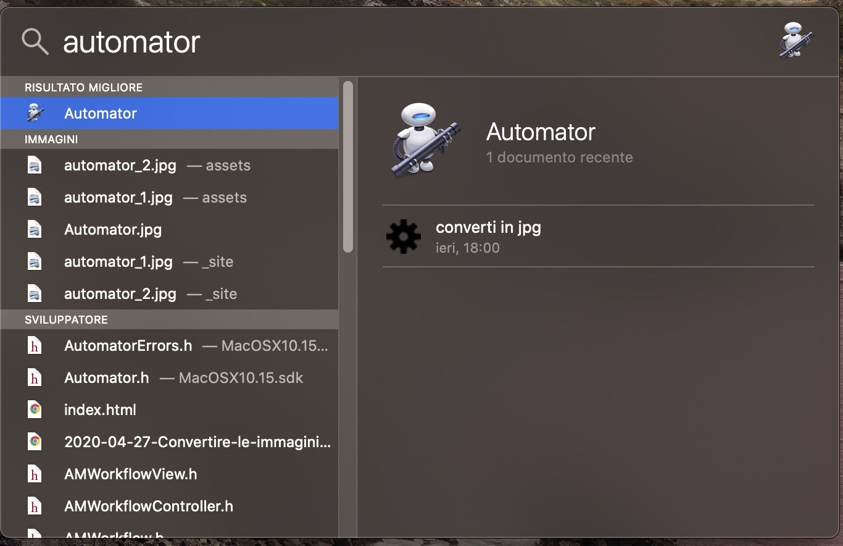
Task: Click header icon of AMWorkflowView.h
Action: 35,474
